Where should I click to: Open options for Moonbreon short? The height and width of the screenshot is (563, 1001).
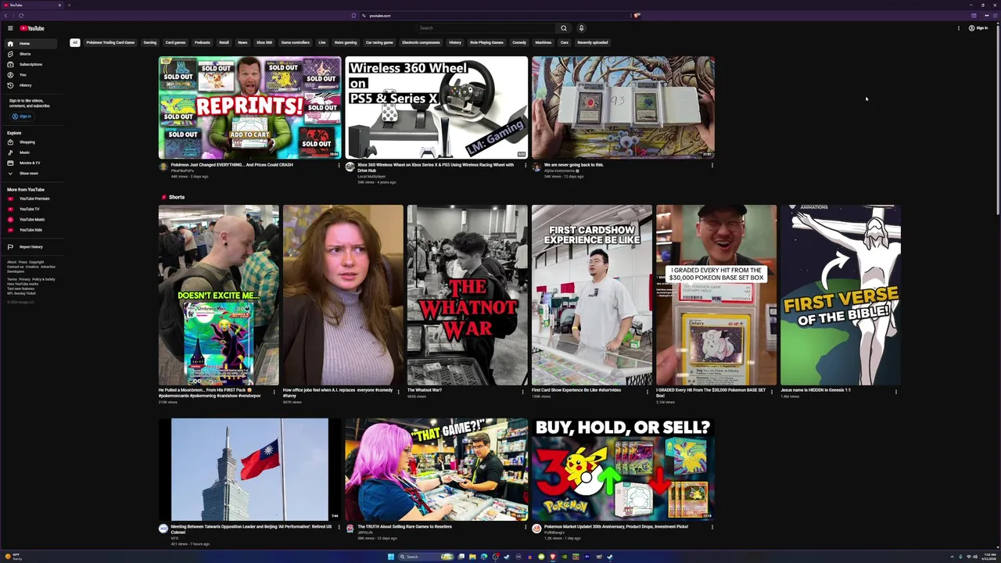coord(274,391)
